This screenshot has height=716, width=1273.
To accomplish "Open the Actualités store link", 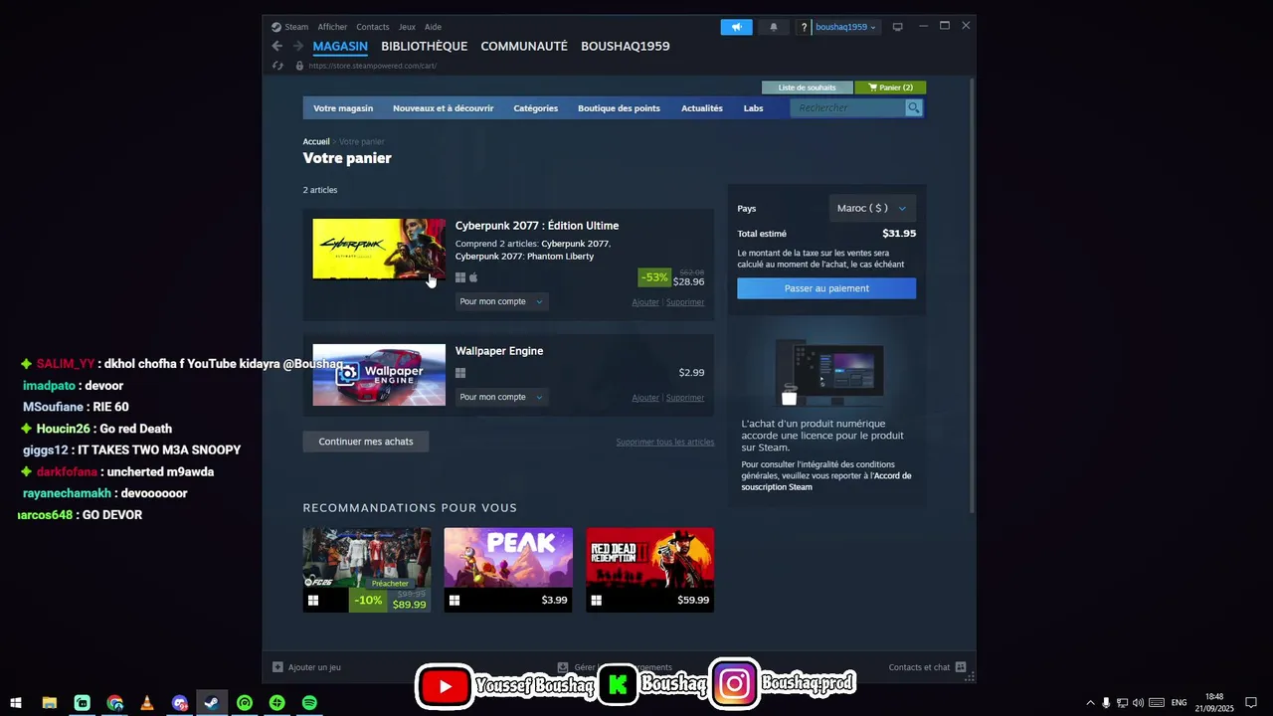I will click(x=702, y=107).
